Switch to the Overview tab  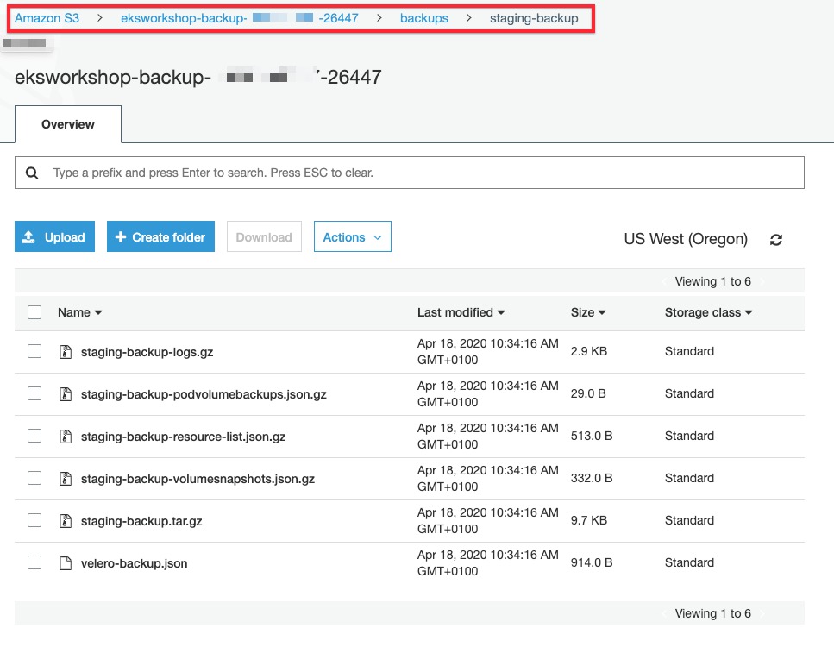[68, 124]
